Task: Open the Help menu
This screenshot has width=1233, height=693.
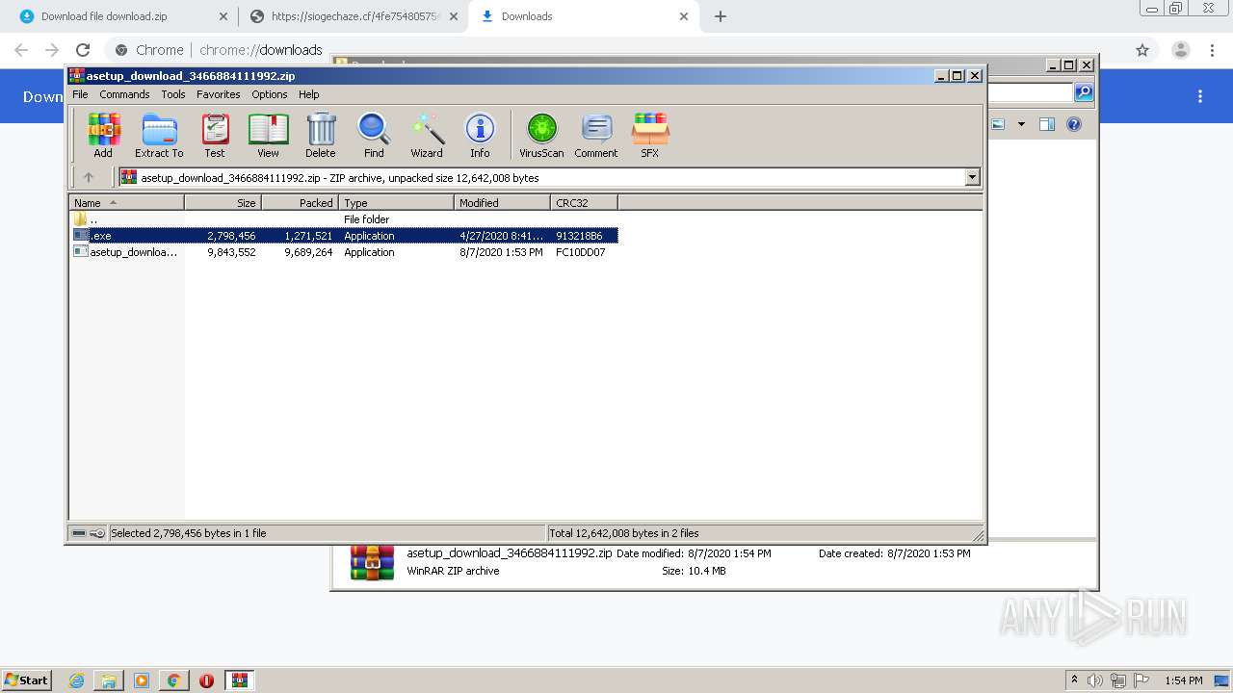Action: [308, 94]
